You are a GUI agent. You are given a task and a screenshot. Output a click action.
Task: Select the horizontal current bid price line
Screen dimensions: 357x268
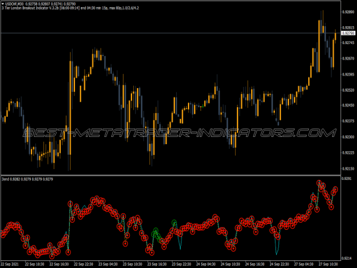171,33
